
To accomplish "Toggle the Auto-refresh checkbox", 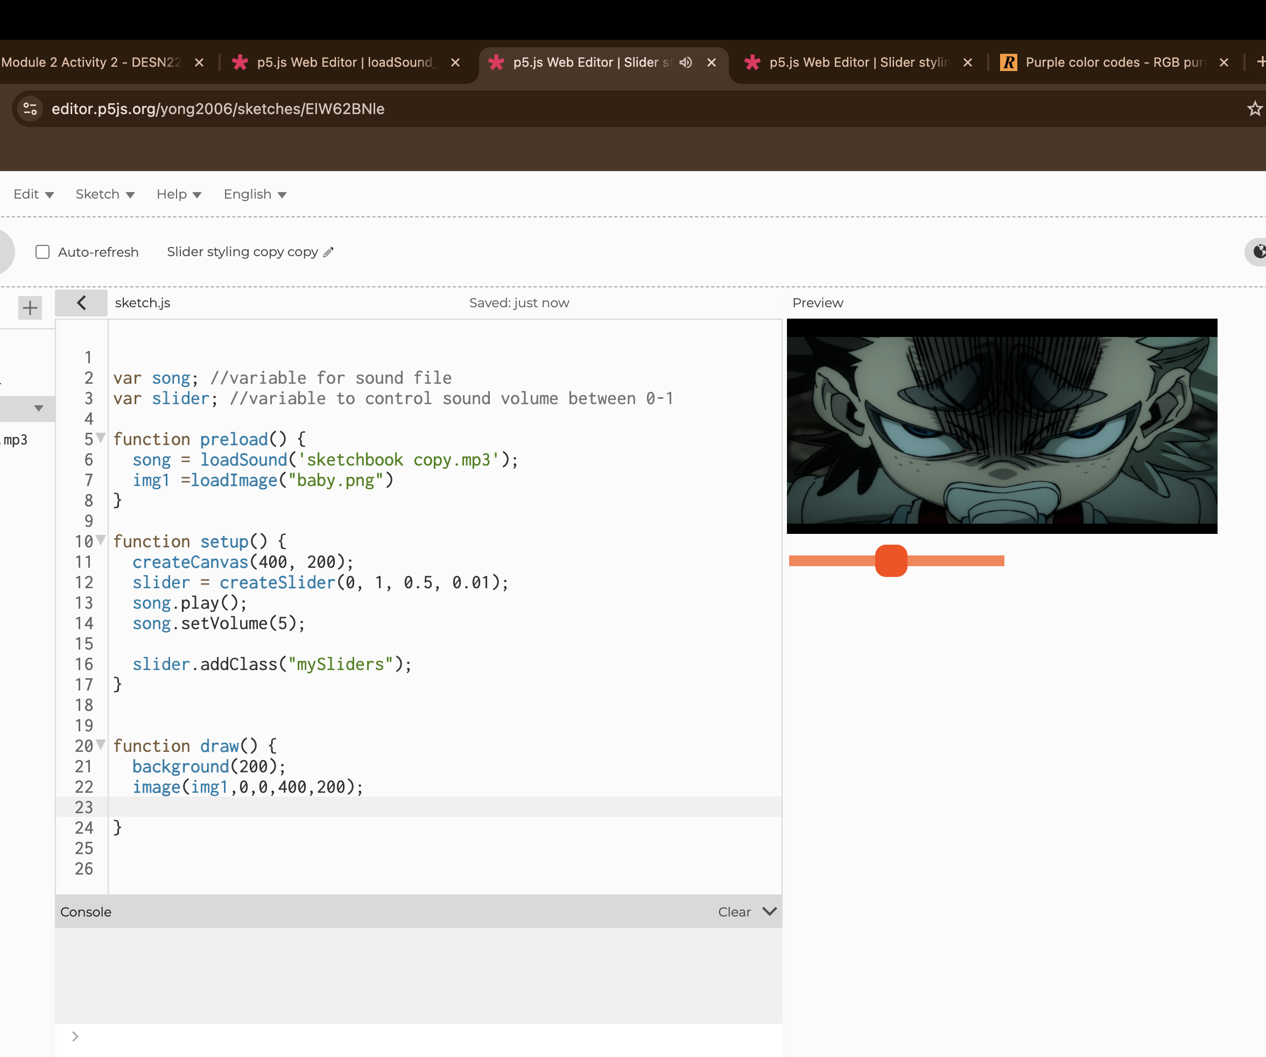I will [42, 252].
